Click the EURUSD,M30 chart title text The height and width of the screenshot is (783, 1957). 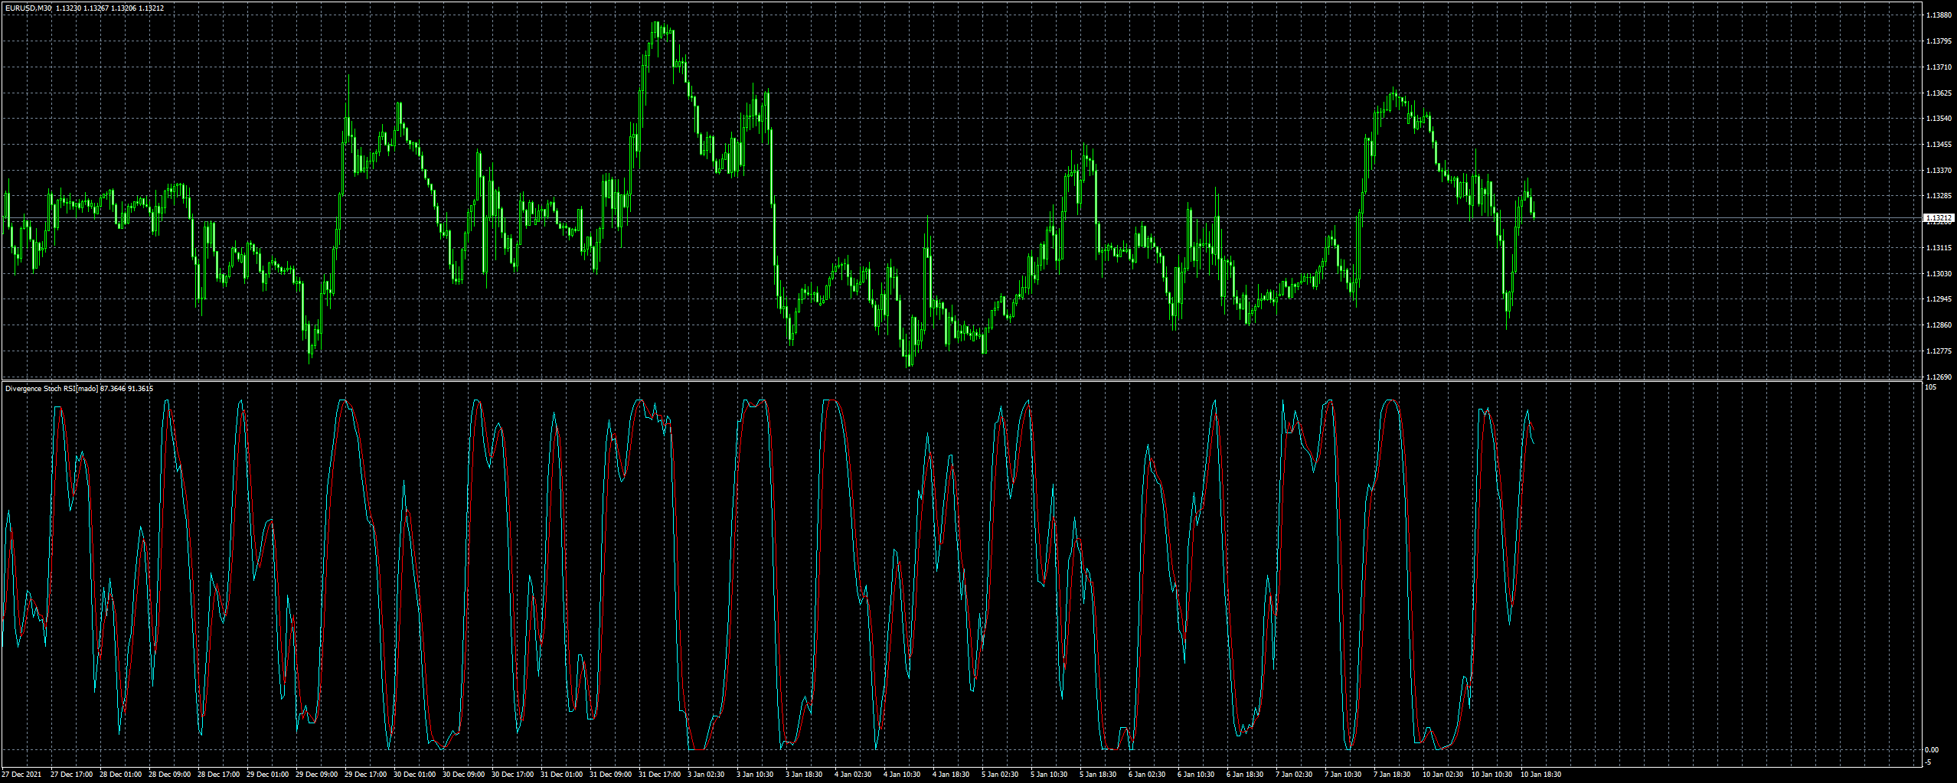(28, 8)
